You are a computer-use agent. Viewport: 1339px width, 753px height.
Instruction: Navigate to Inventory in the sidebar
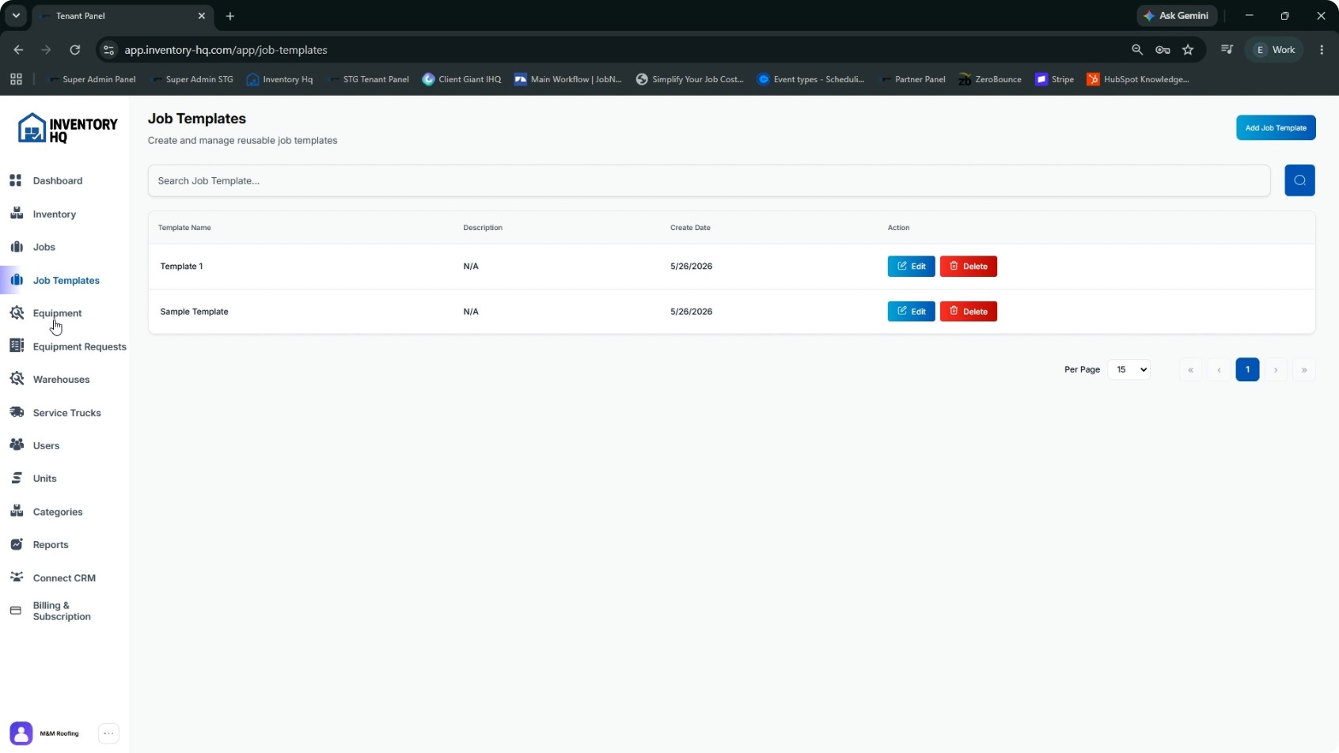(54, 214)
